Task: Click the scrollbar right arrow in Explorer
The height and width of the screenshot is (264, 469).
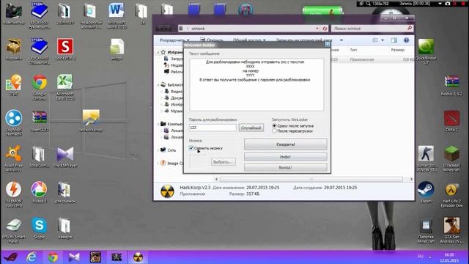Action: (411, 179)
